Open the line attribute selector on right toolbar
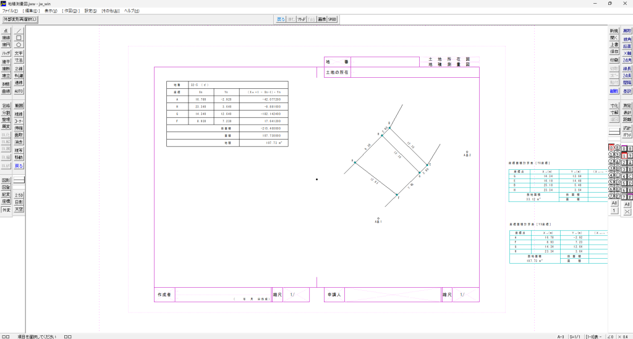Image resolution: width=633 pixels, height=339 pixels. click(614, 132)
